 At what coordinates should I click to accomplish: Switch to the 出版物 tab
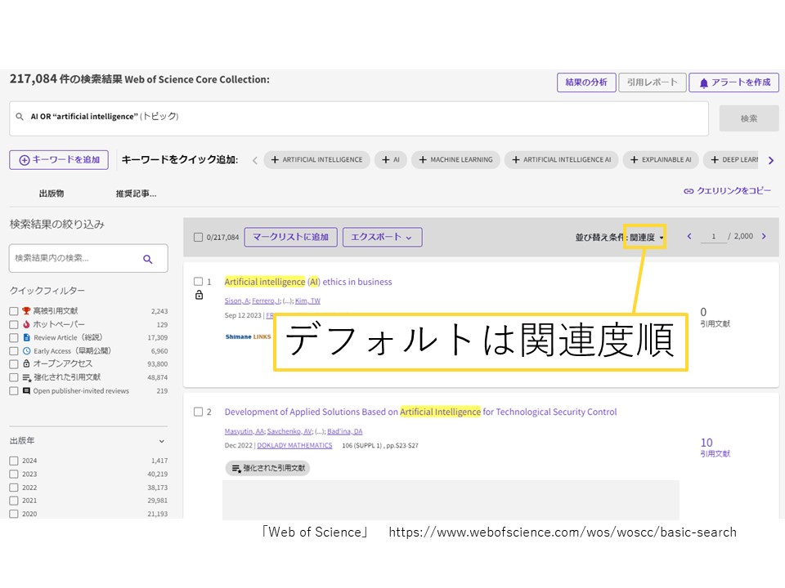[52, 194]
